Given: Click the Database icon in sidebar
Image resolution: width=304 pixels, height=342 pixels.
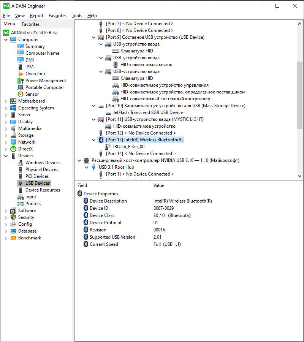Looking at the screenshot, I should point(13,231).
